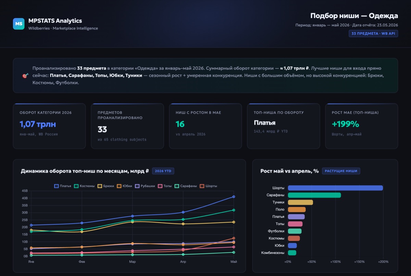Click the Костюмы bar in growth chart
Screen dimensions: 411x276
(x=294, y=238)
